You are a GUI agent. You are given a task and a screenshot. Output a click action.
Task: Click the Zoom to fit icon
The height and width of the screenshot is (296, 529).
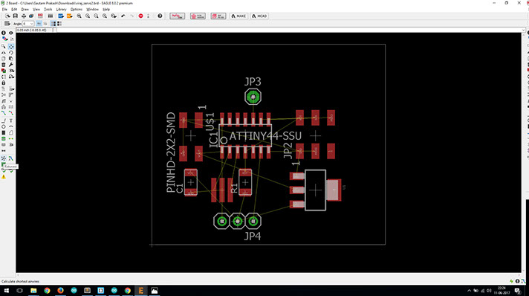pos(79,16)
